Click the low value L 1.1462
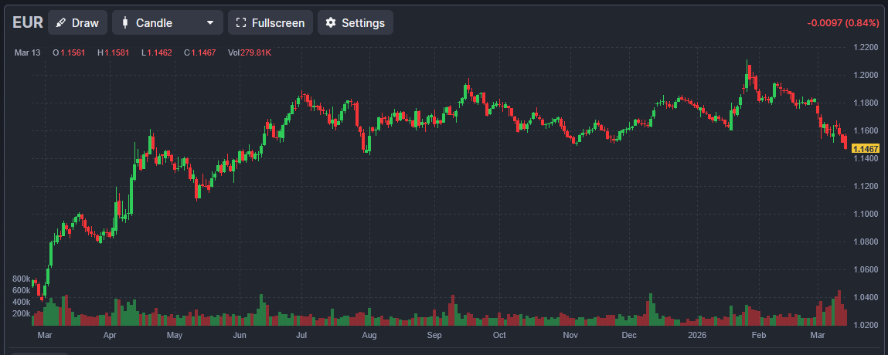This screenshot has height=355, width=888. [157, 52]
